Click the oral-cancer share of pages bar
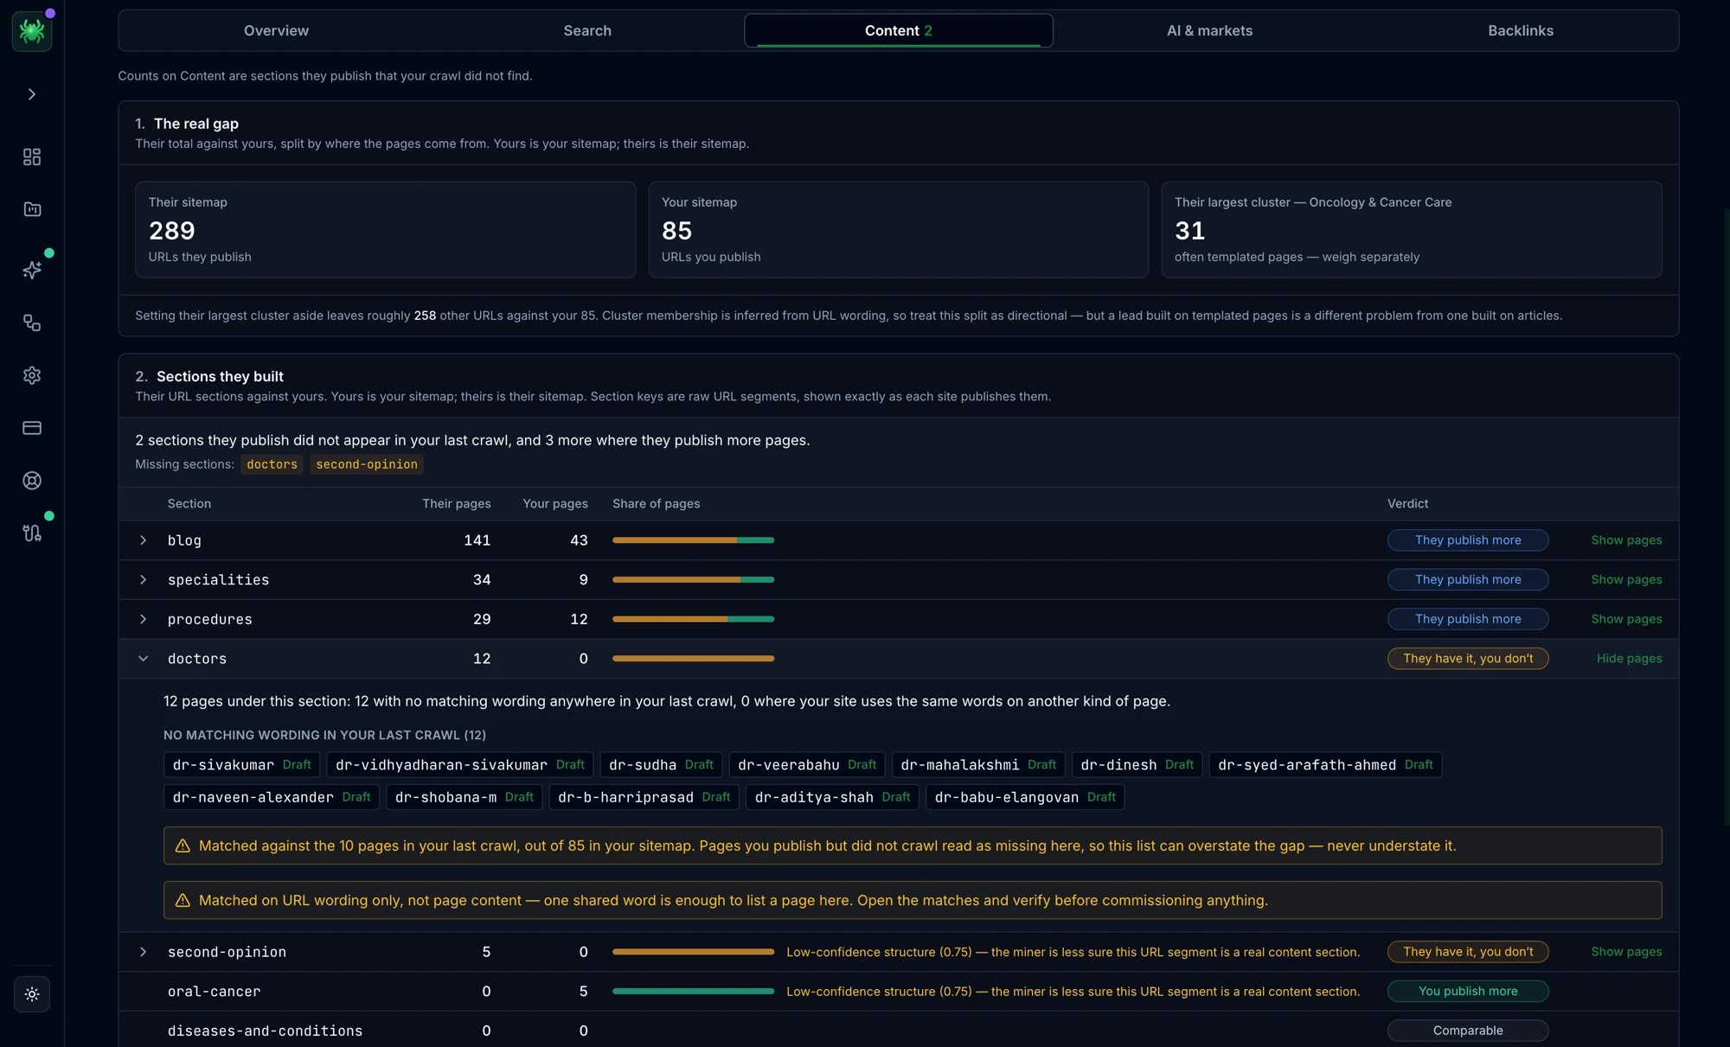The width and height of the screenshot is (1730, 1047). pyautogui.click(x=693, y=992)
